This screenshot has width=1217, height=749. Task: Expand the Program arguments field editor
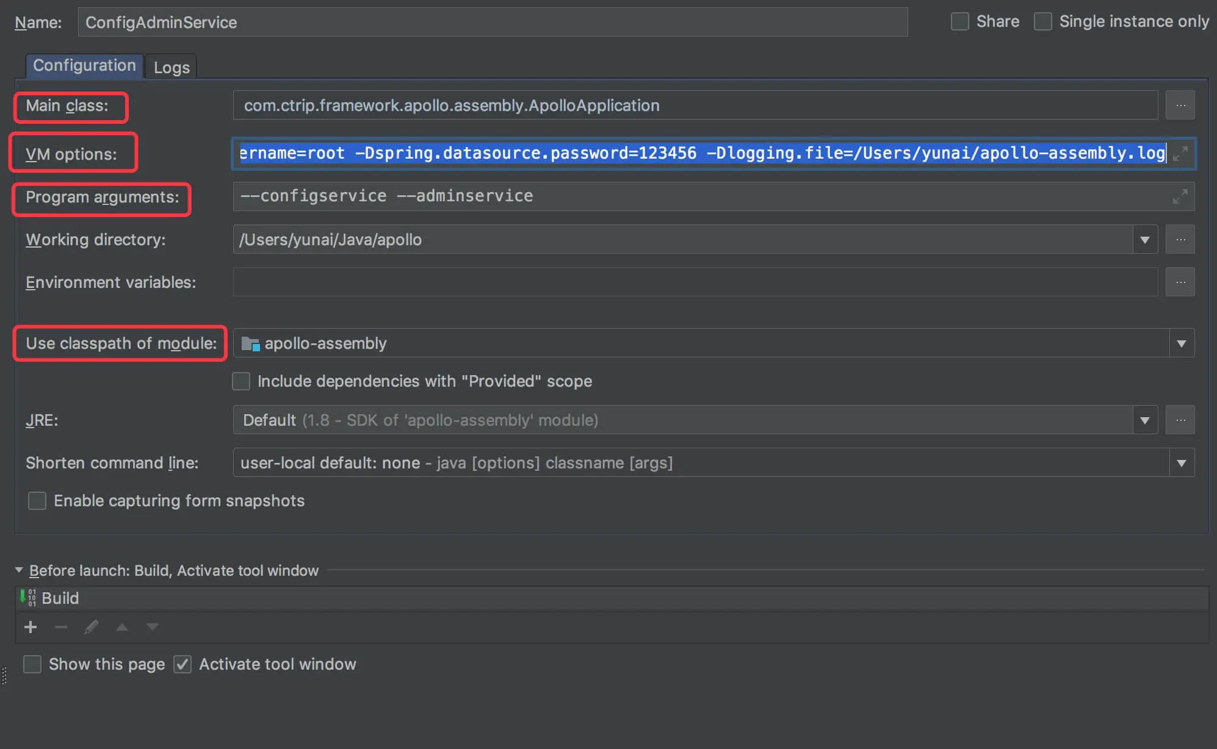[x=1180, y=196]
